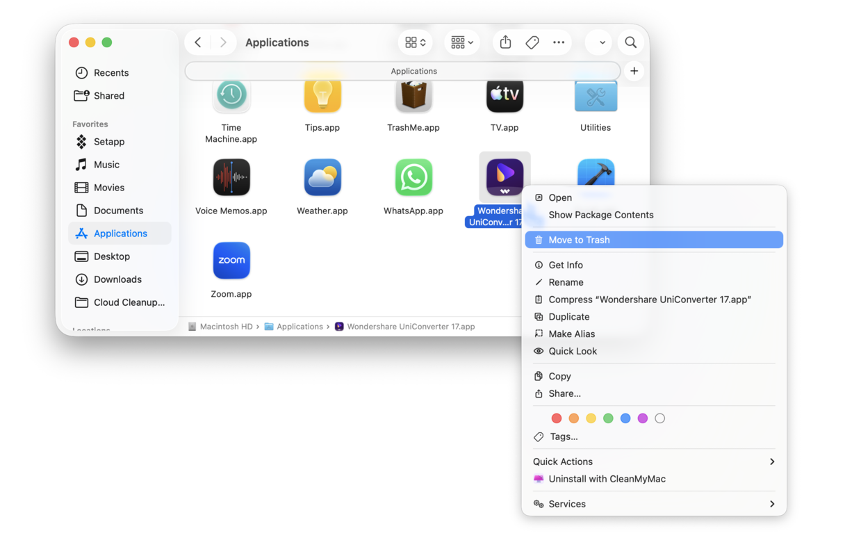Open the more actions ellipsis button
Viewport: 845px width, 556px height.
(x=559, y=42)
